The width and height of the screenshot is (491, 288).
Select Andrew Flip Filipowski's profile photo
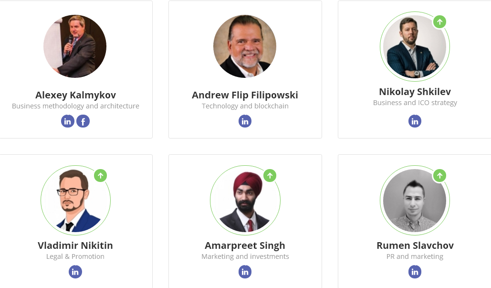[x=245, y=46]
